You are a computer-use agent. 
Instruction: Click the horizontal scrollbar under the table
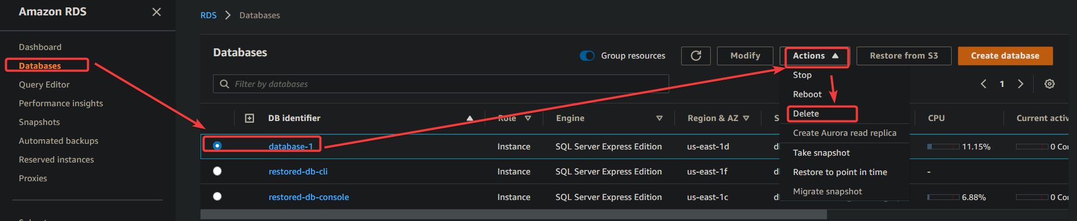coord(513,215)
